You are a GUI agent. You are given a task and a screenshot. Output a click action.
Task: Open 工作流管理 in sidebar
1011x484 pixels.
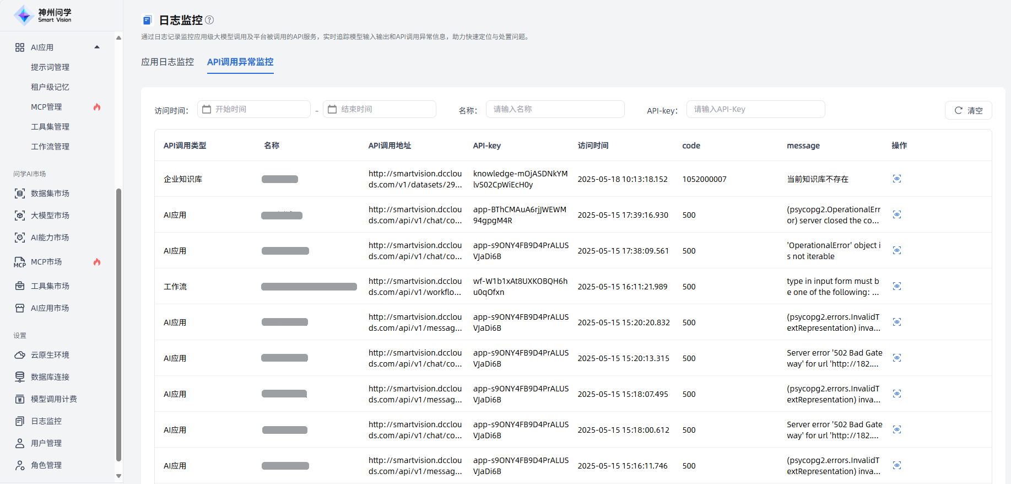(x=50, y=147)
